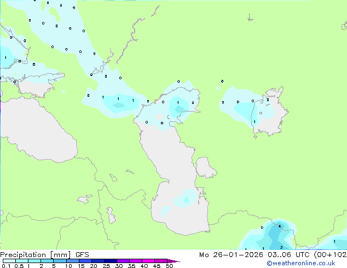
Task: Click the legend value '30'
Action: [119, 266]
